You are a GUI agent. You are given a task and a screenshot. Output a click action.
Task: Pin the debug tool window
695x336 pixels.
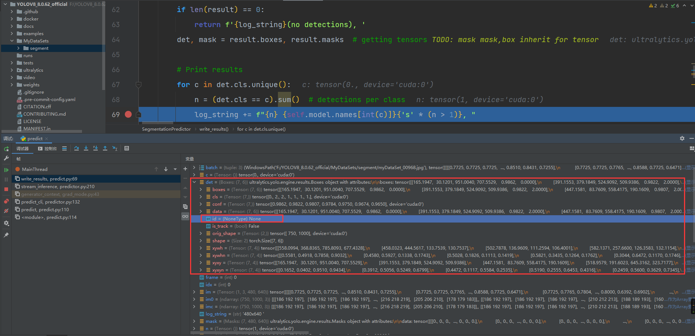point(6,235)
